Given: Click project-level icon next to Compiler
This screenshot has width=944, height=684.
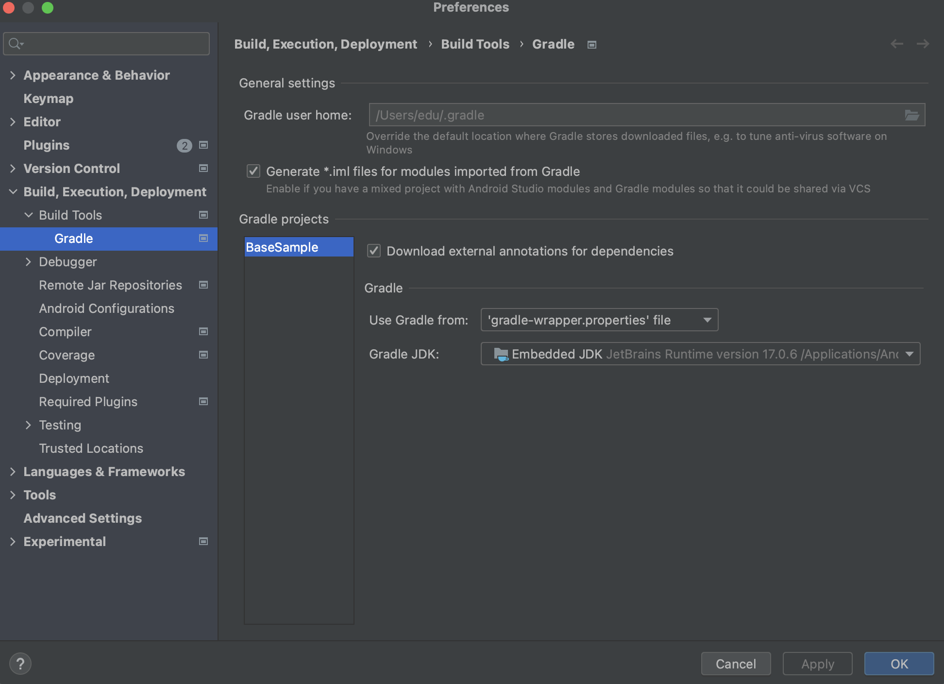Looking at the screenshot, I should [204, 331].
